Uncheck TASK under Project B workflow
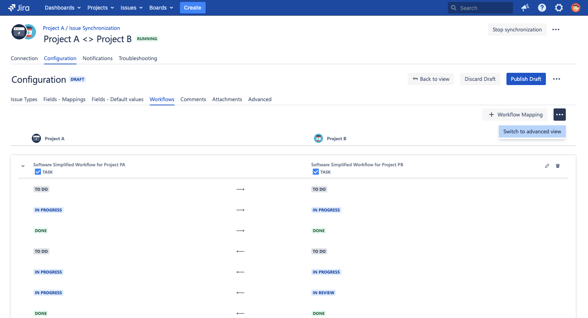 click(x=316, y=172)
